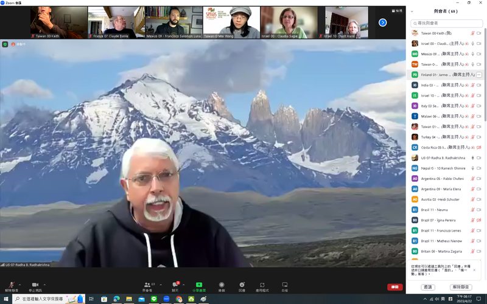Open Microsoft Edge from the taskbar

[116, 299]
